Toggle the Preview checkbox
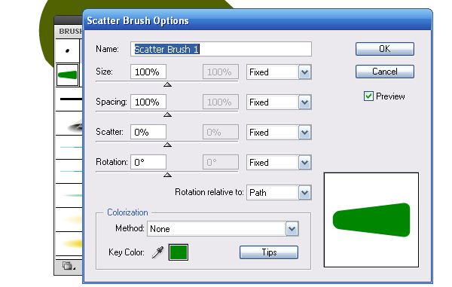Screen dimensions: 452x287 tap(368, 96)
